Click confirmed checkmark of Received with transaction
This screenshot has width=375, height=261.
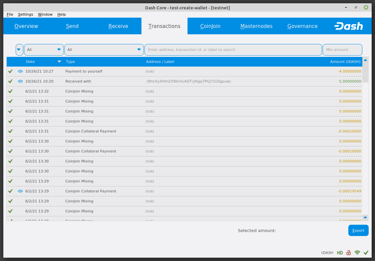coord(10,81)
